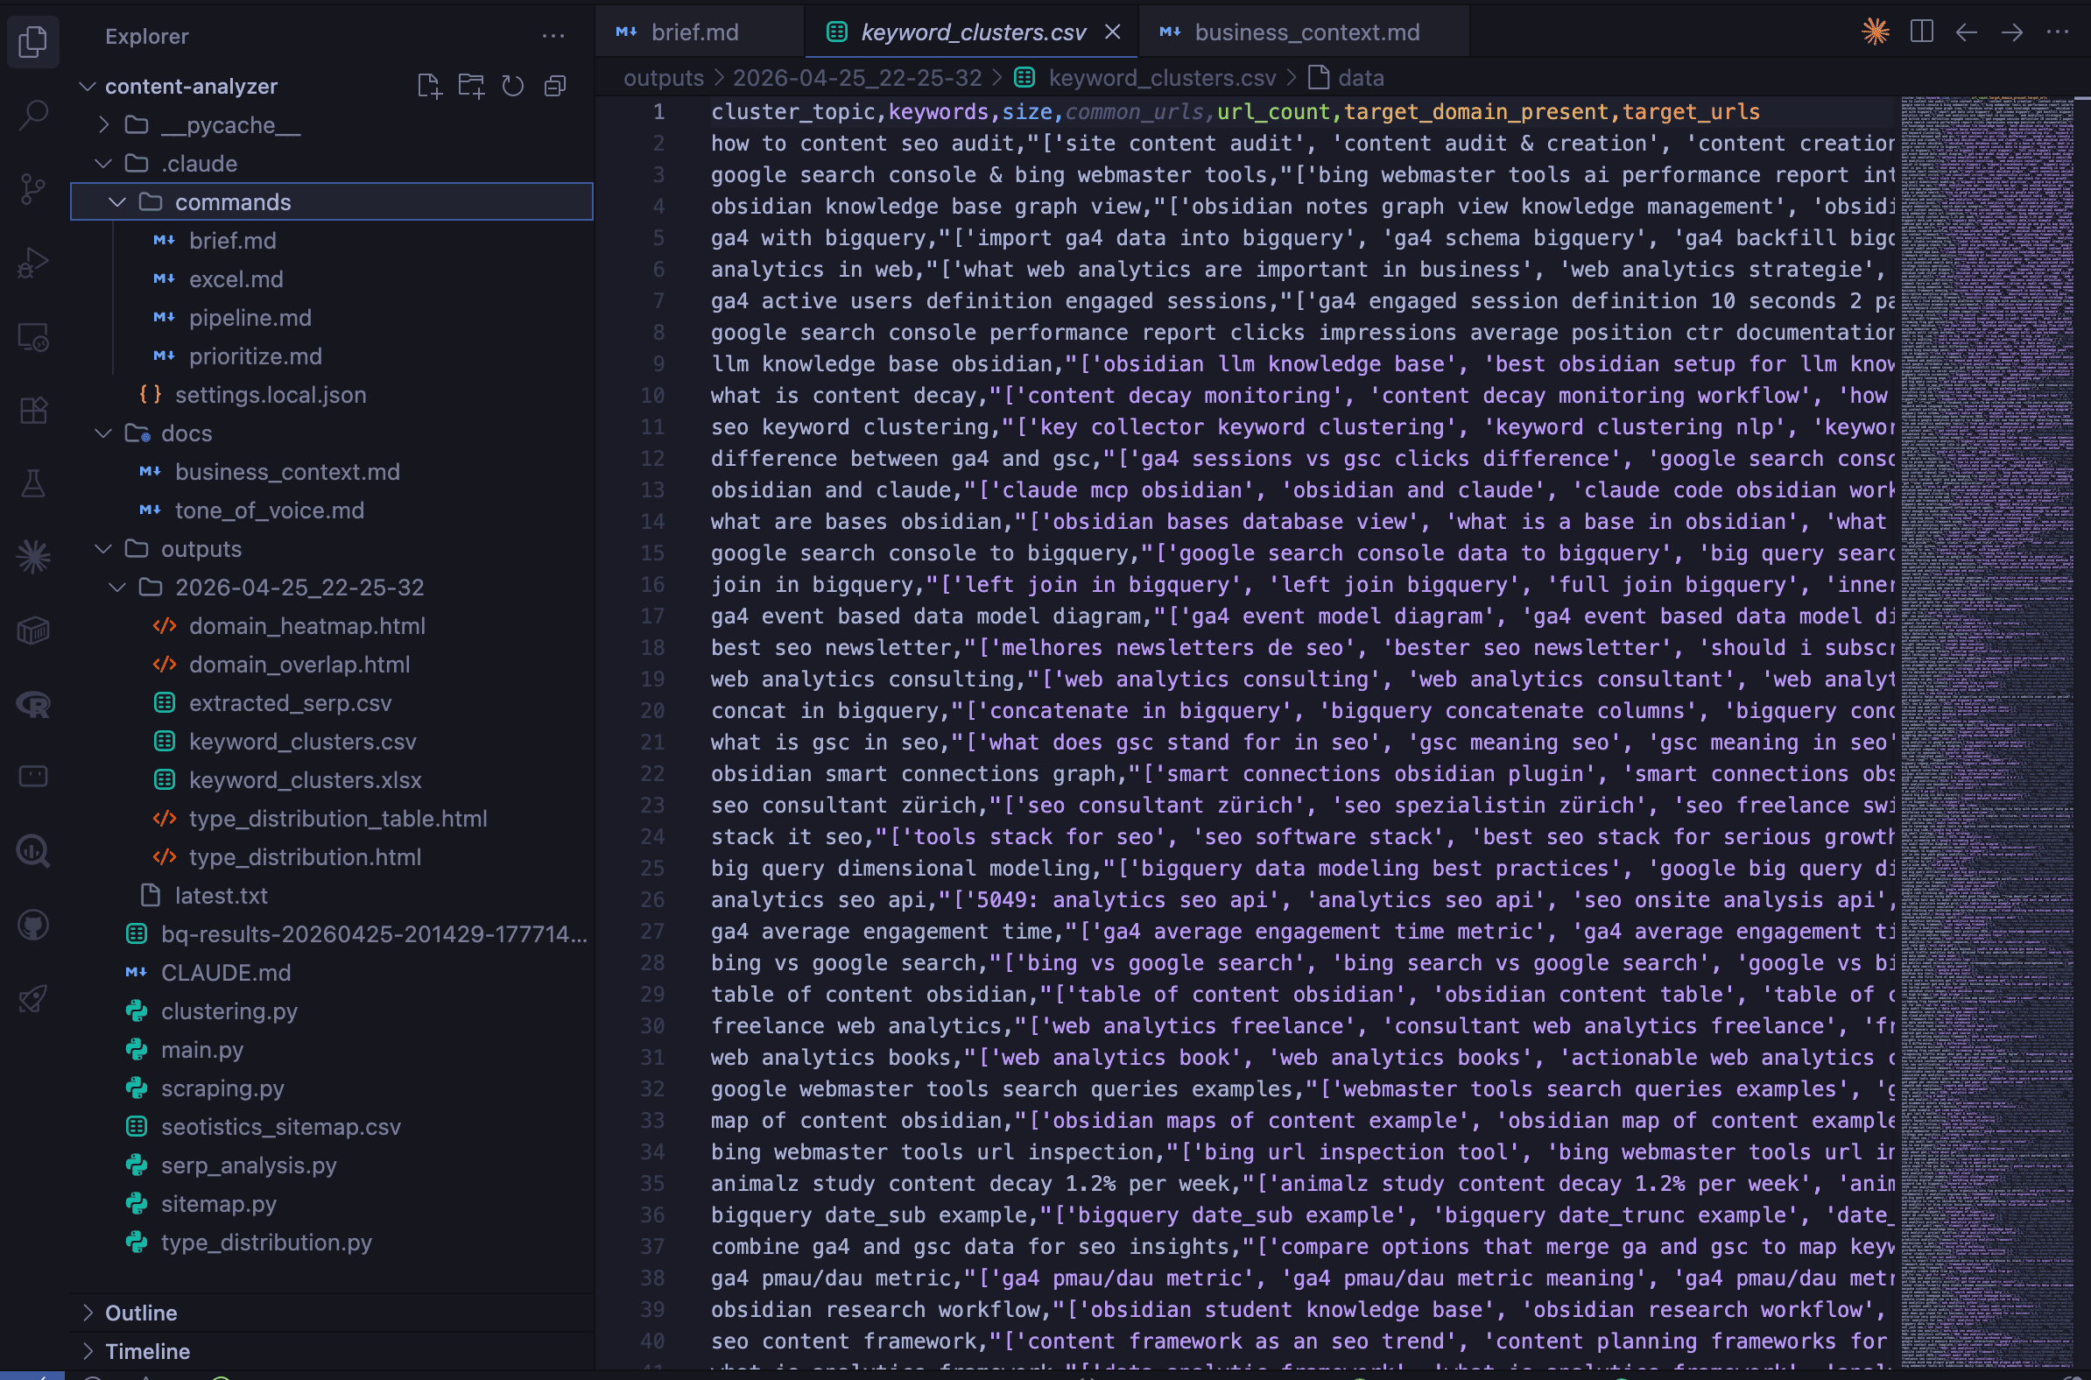This screenshot has height=1380, width=2091.
Task: Open the Extensions view icon
Action: pos(32,410)
